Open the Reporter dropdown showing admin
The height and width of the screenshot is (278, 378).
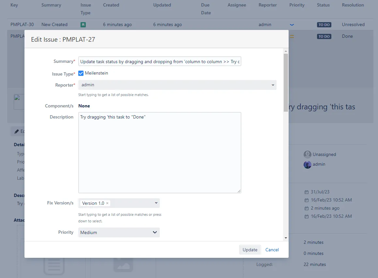[x=177, y=85]
